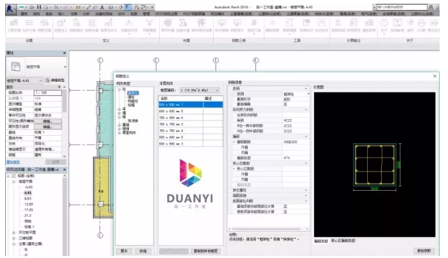Viewport: 448px width, 258px height.
Task: Click the 视图比例 1:100 input field
Action: point(47,93)
